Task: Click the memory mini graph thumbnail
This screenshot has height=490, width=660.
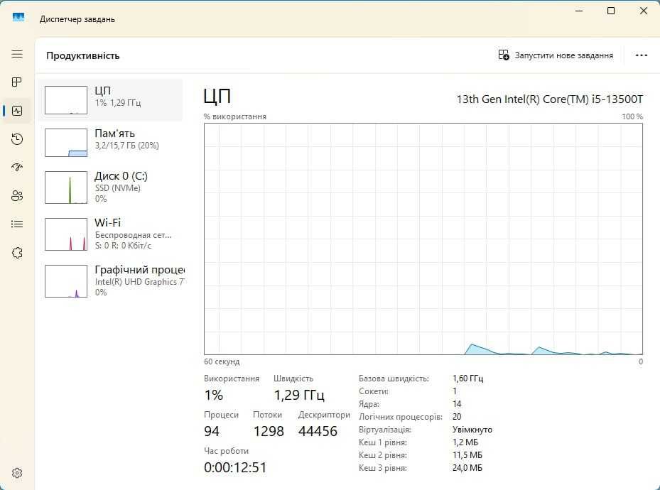Action: (66, 143)
